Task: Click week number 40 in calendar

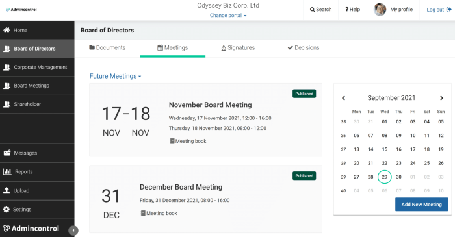Action: pos(343,191)
